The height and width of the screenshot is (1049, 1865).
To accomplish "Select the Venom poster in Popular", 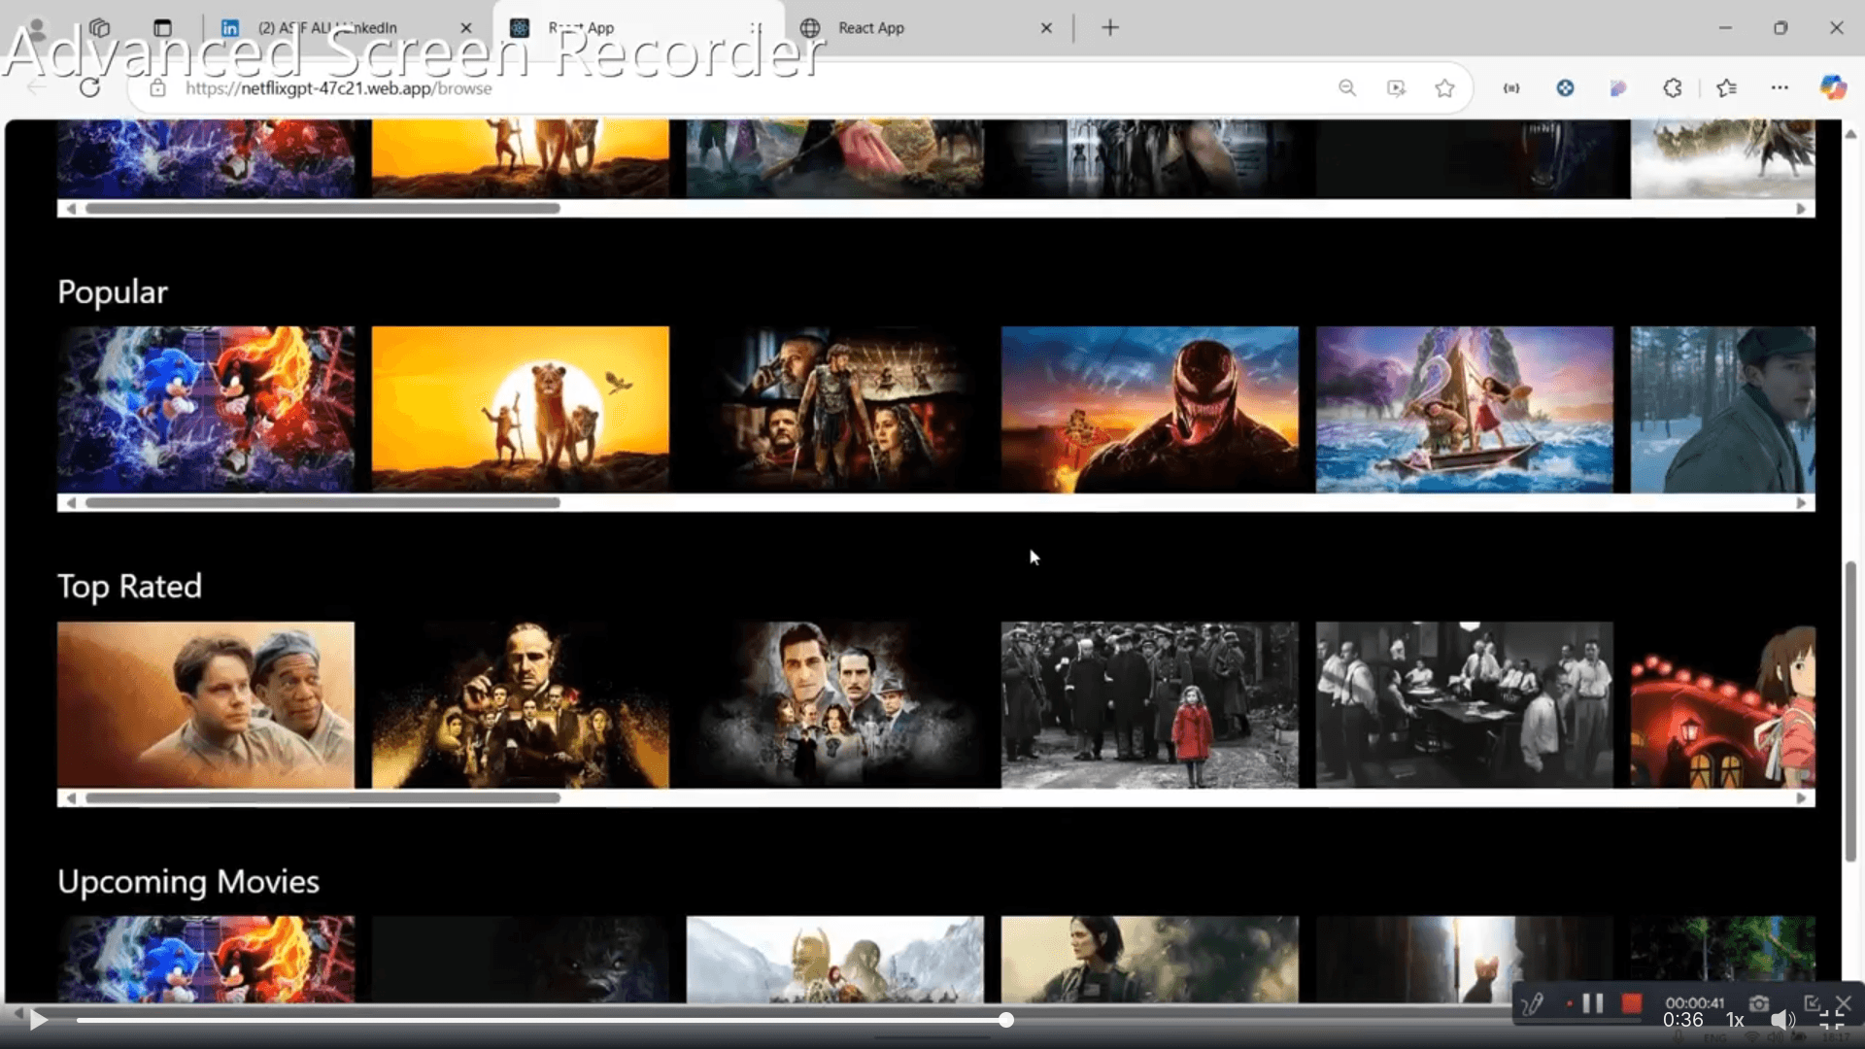I will (x=1150, y=409).
